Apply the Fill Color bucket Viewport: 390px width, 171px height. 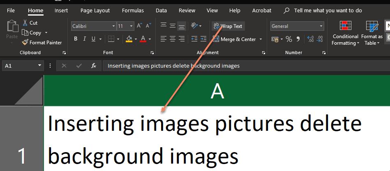coord(129,39)
